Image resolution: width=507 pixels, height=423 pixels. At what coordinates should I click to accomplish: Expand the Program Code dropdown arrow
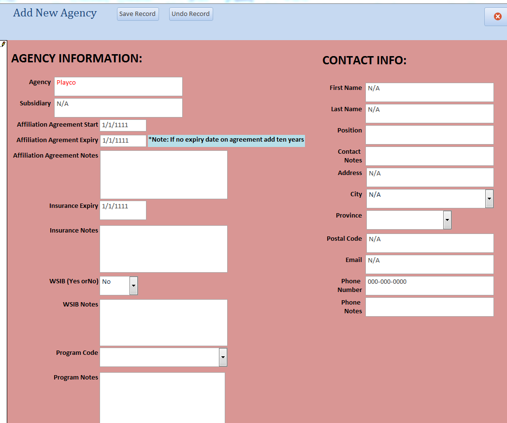(223, 357)
